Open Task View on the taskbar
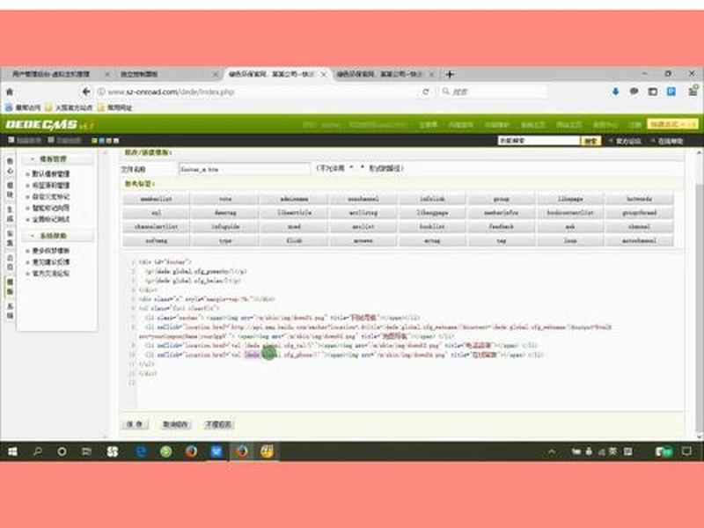 click(86, 451)
